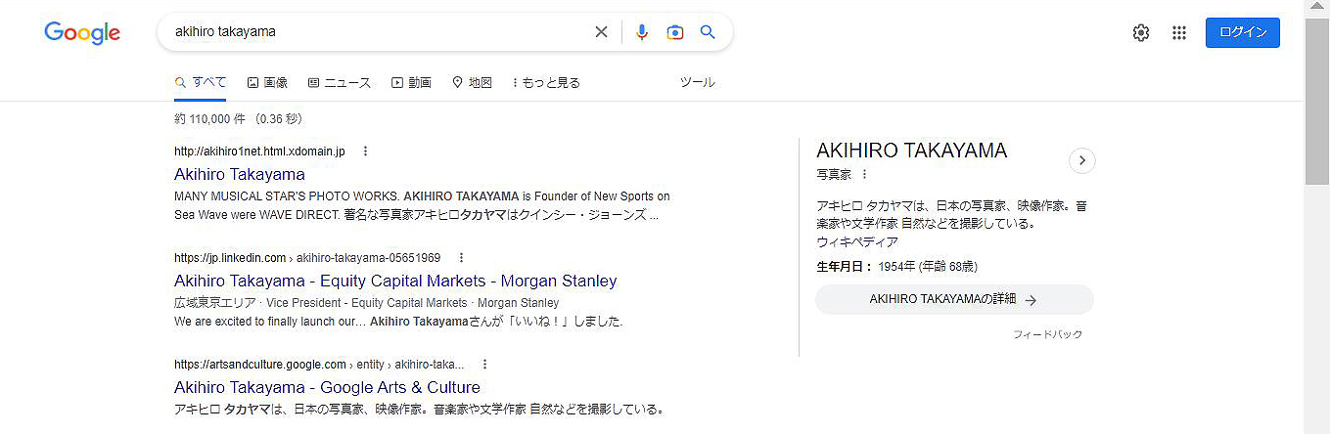Image resolution: width=1330 pixels, height=434 pixels.
Task: Clear the search box with the X icon
Action: coord(601,32)
